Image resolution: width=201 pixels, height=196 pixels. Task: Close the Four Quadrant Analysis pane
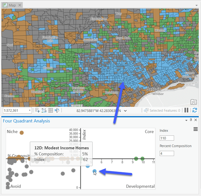196,120
